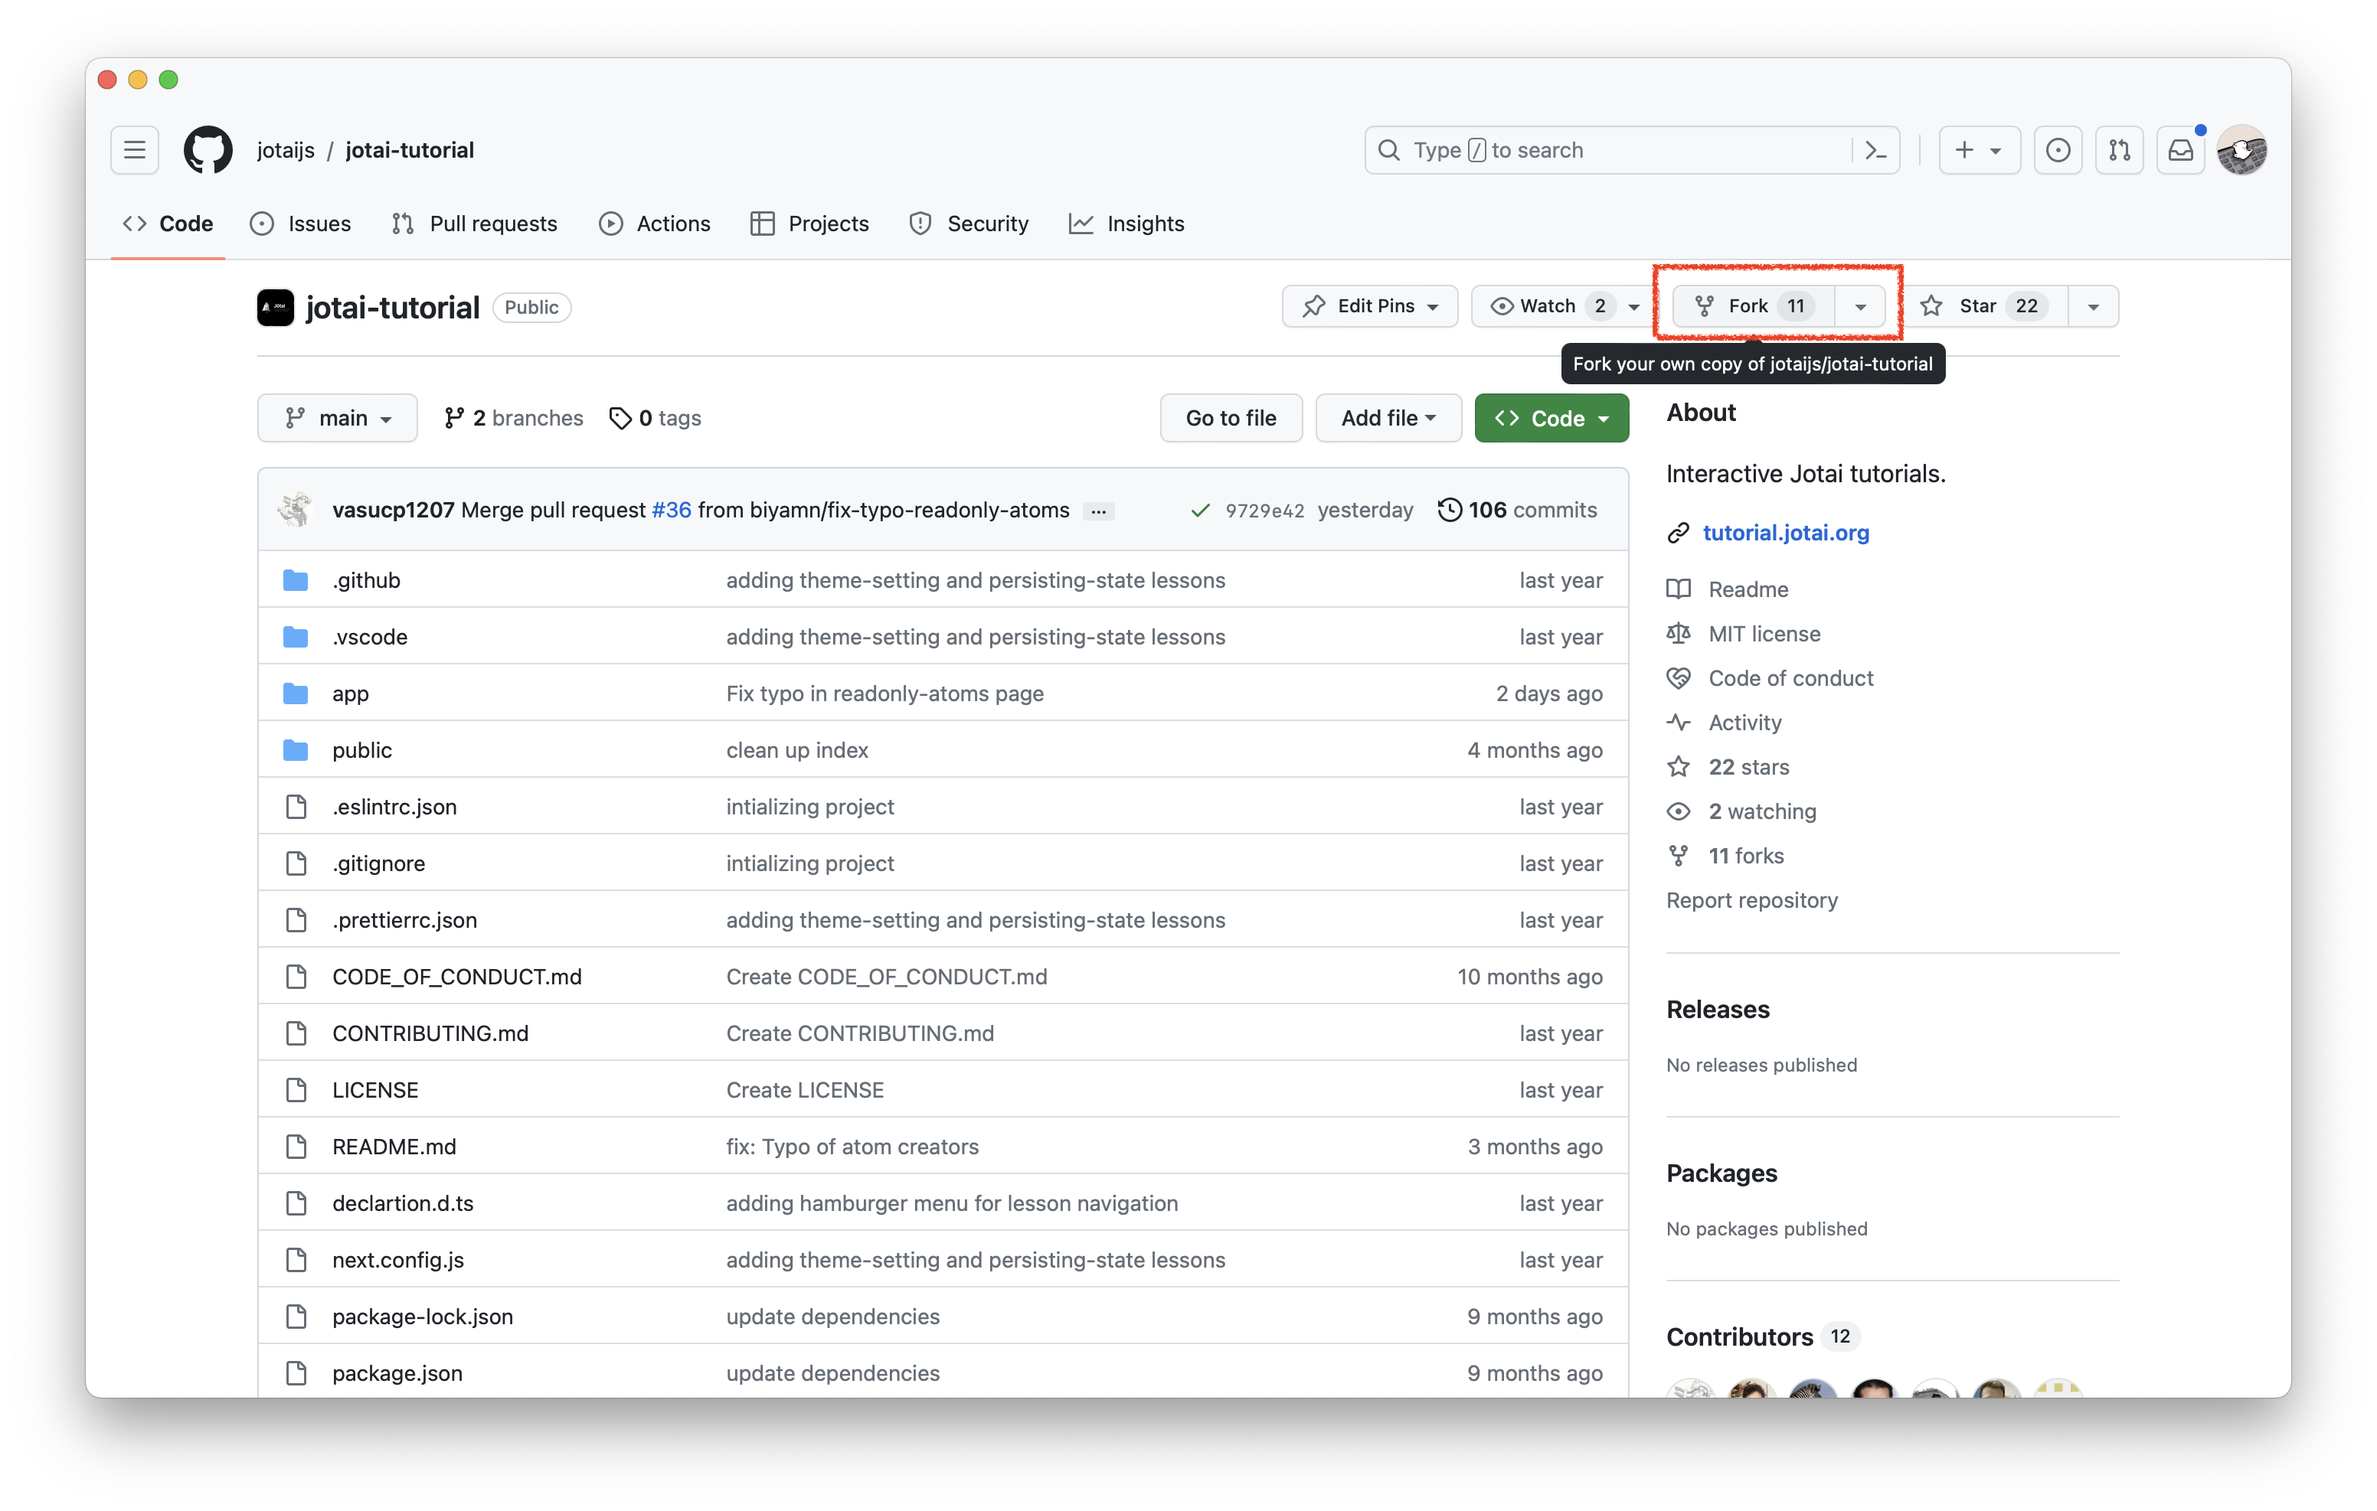The image size is (2377, 1511).
Task: View the 2 watching link
Action: click(x=1762, y=811)
